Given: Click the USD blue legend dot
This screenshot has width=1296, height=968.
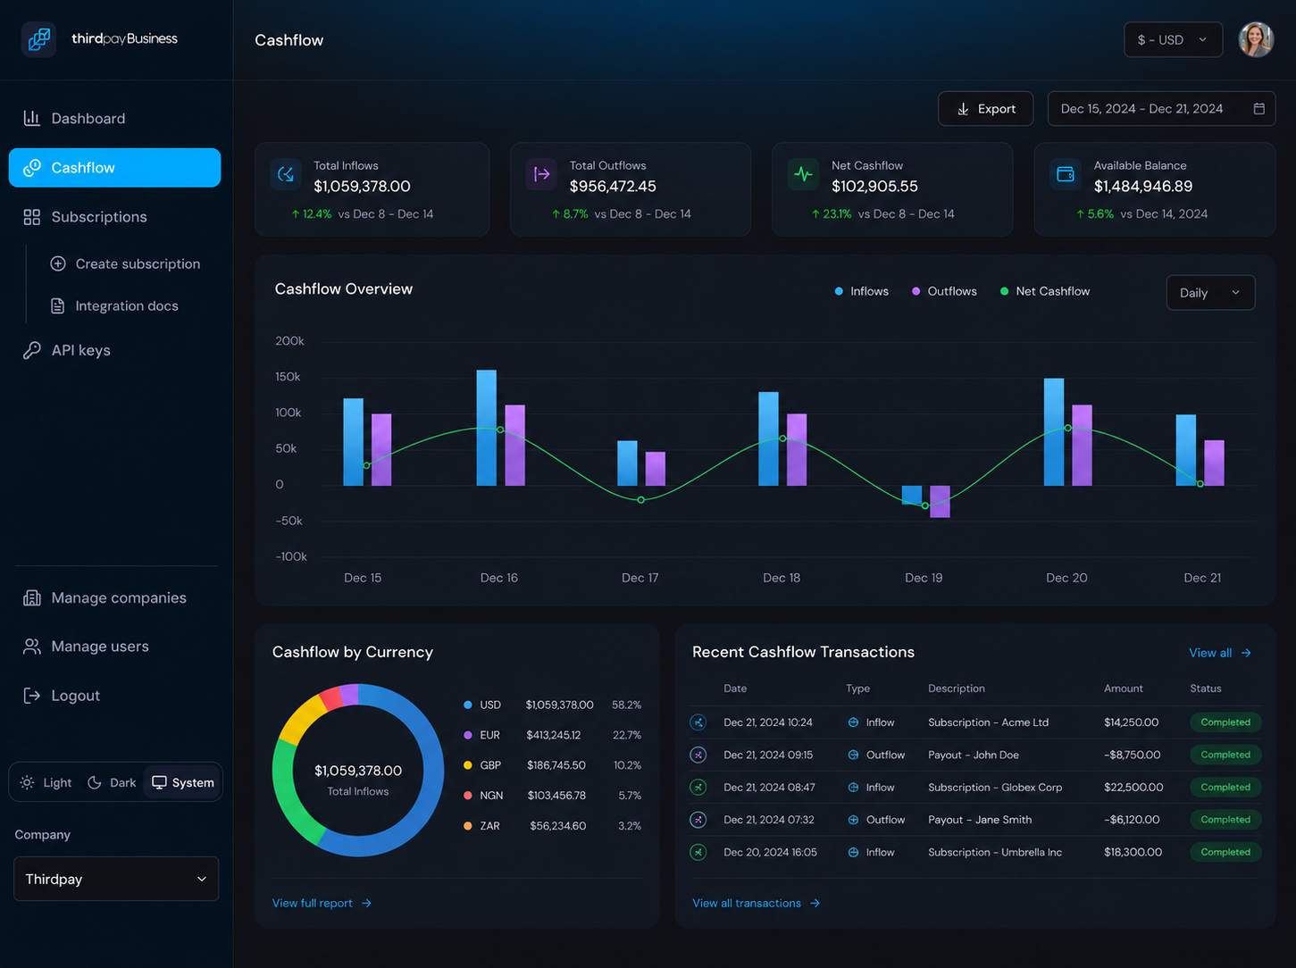Looking at the screenshot, I should (468, 705).
